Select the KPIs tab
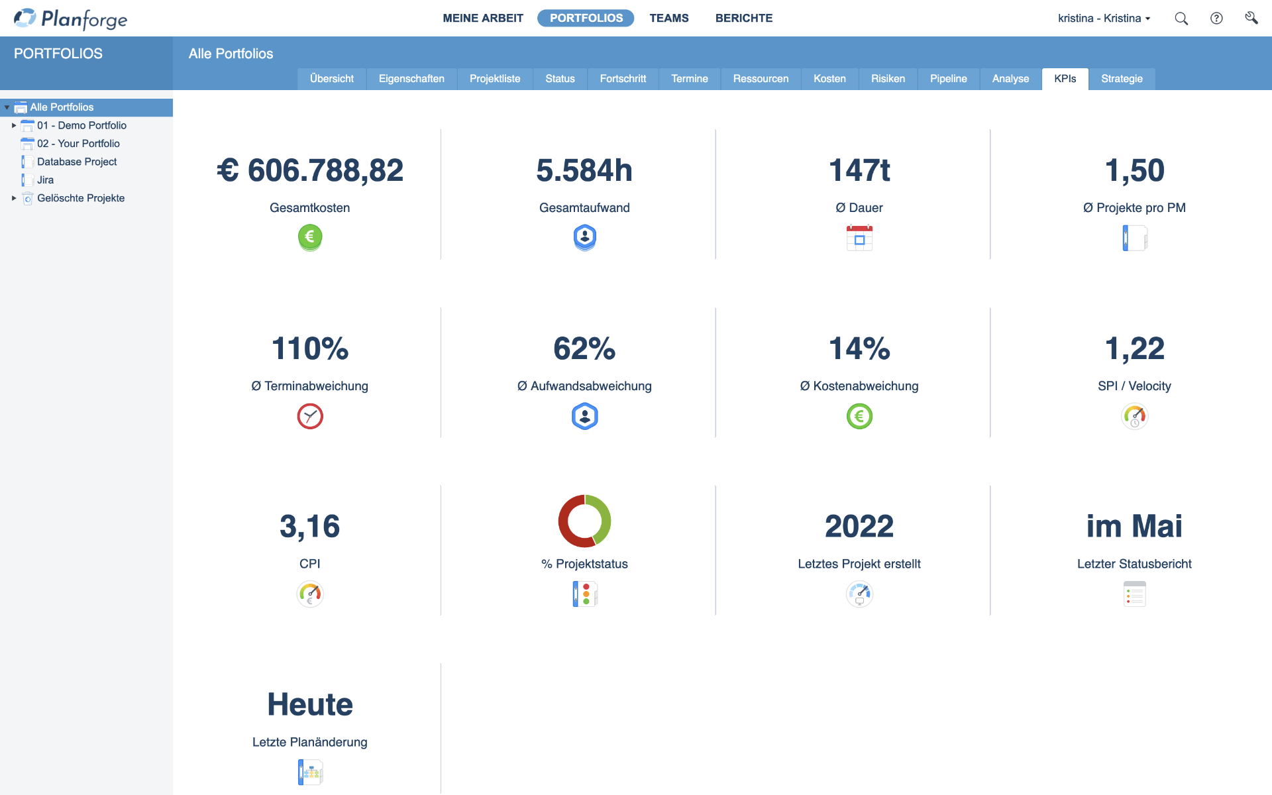1272x795 pixels. (1065, 78)
